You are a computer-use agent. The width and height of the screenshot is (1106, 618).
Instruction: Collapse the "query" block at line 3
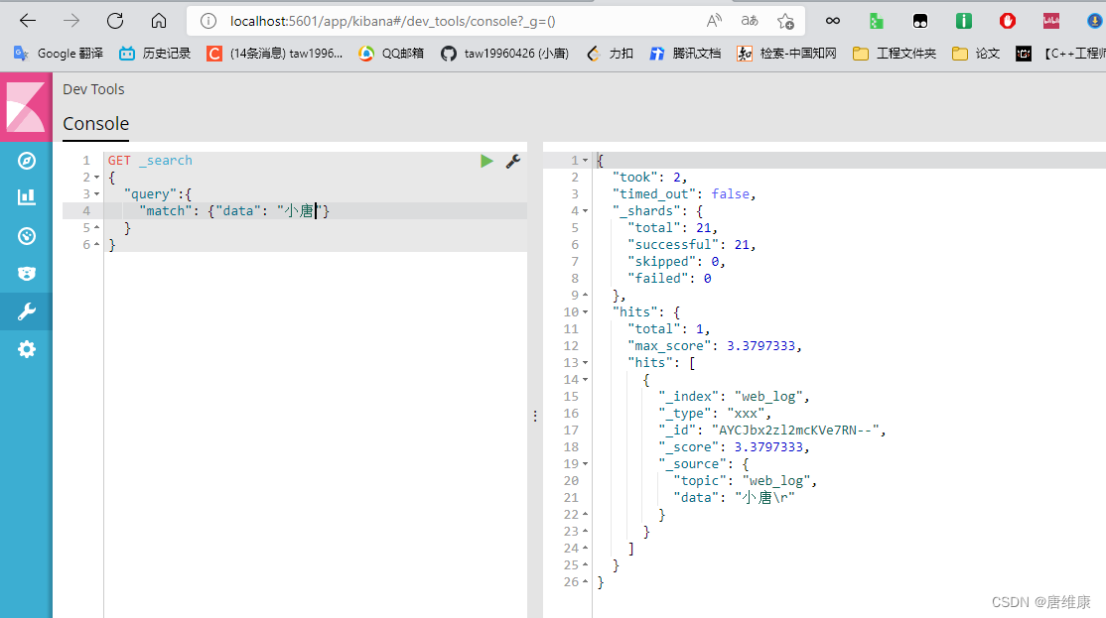(97, 194)
